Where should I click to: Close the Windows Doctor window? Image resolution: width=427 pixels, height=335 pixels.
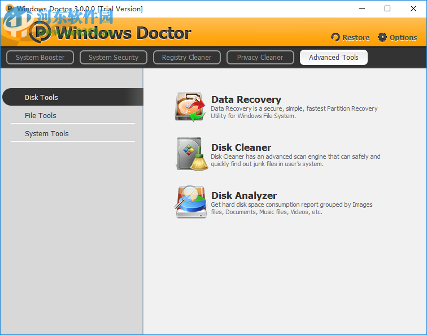pos(413,8)
